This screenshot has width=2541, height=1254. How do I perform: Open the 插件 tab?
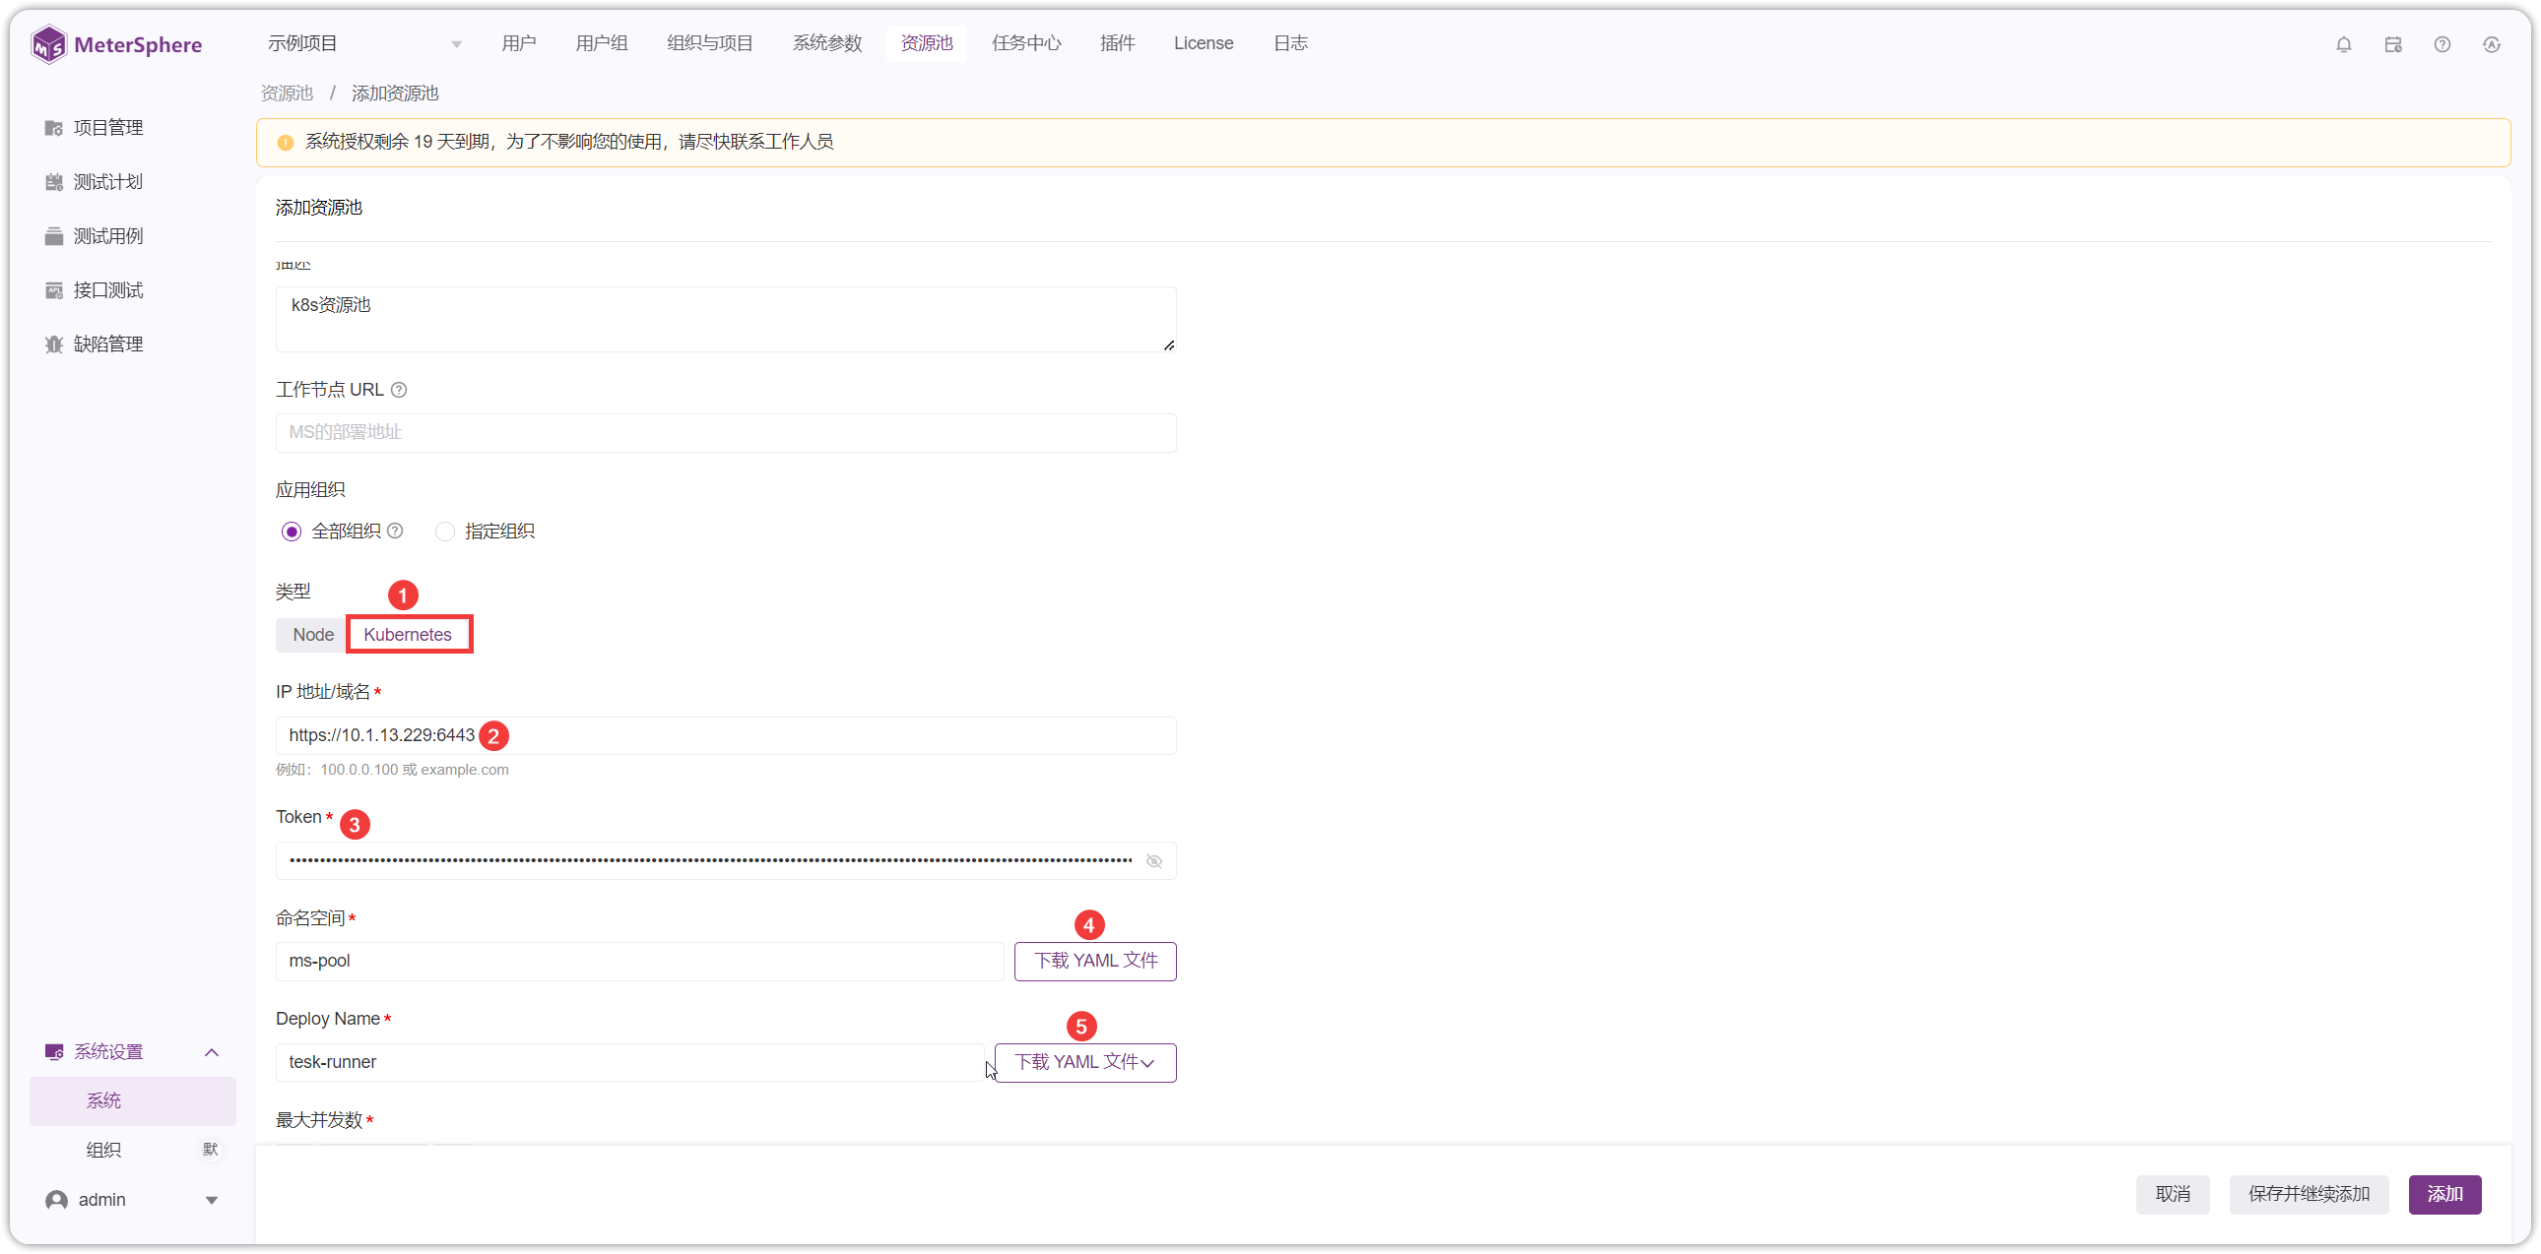coord(1118,43)
